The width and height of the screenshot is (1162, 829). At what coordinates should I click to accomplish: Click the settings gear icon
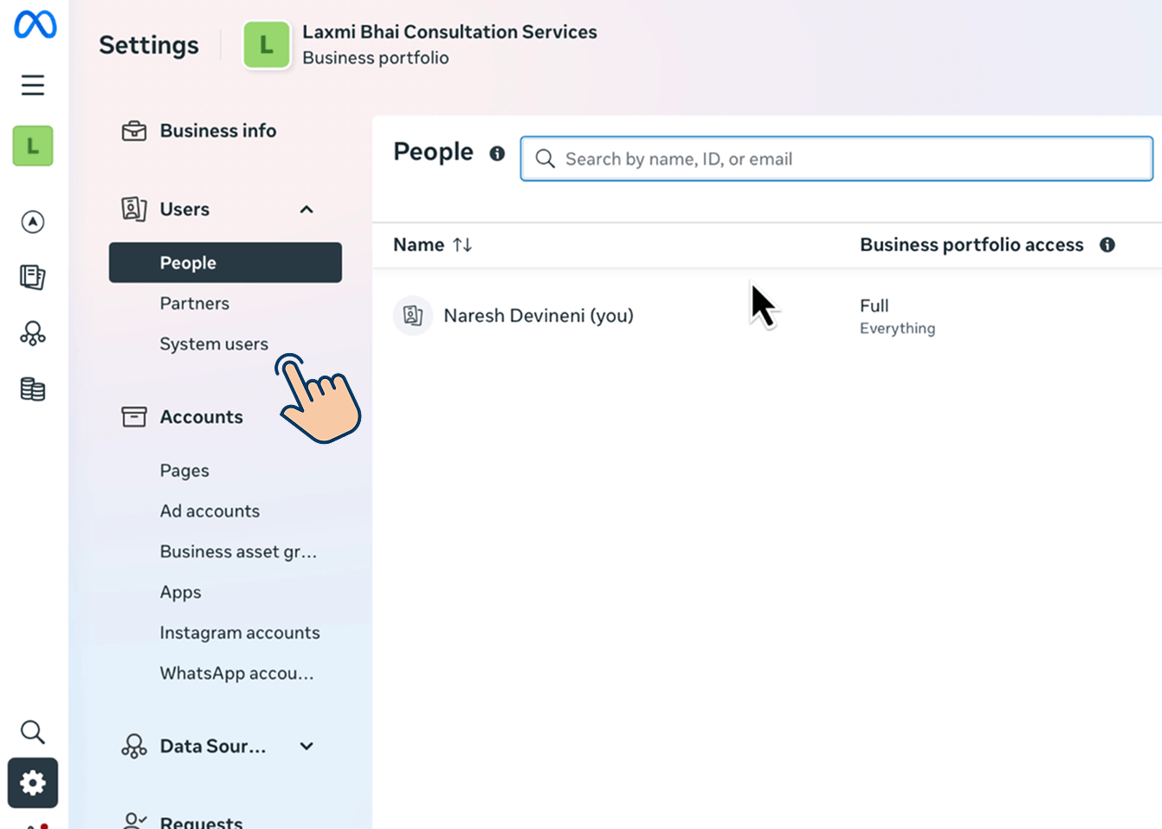[x=33, y=783]
